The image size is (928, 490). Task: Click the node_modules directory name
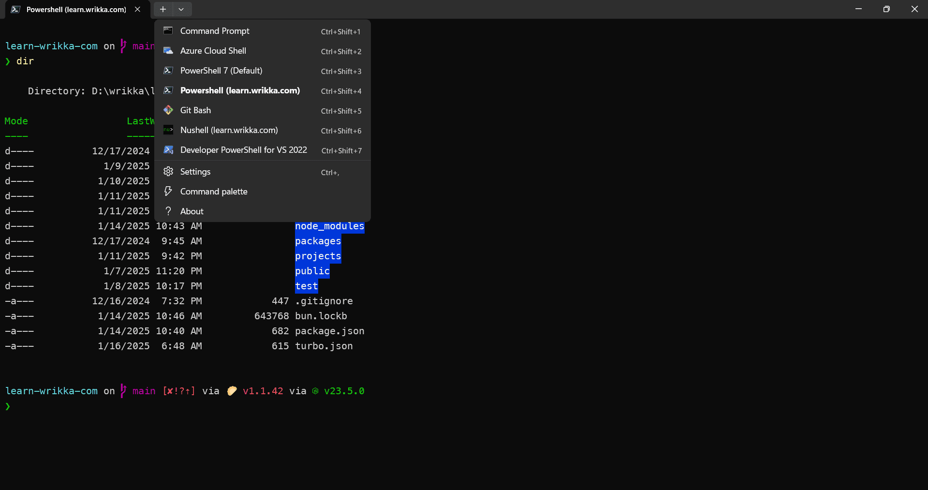[x=329, y=226]
